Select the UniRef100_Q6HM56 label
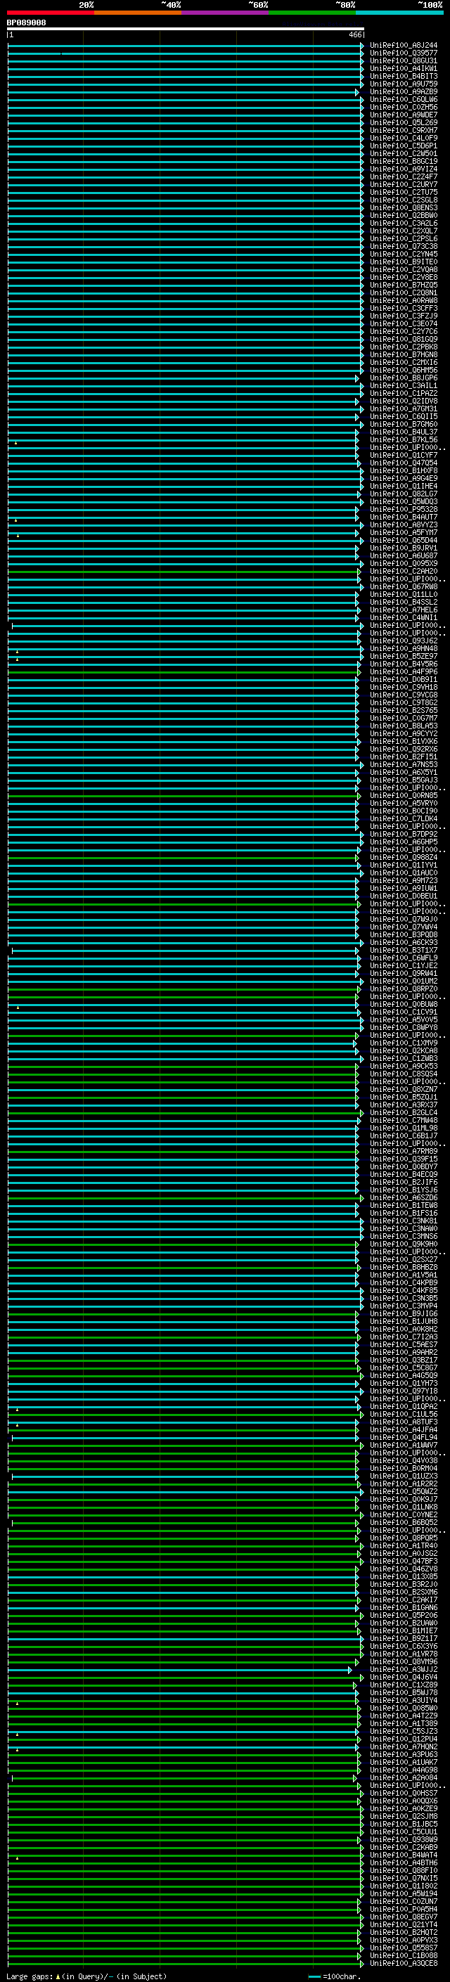 tap(404, 371)
